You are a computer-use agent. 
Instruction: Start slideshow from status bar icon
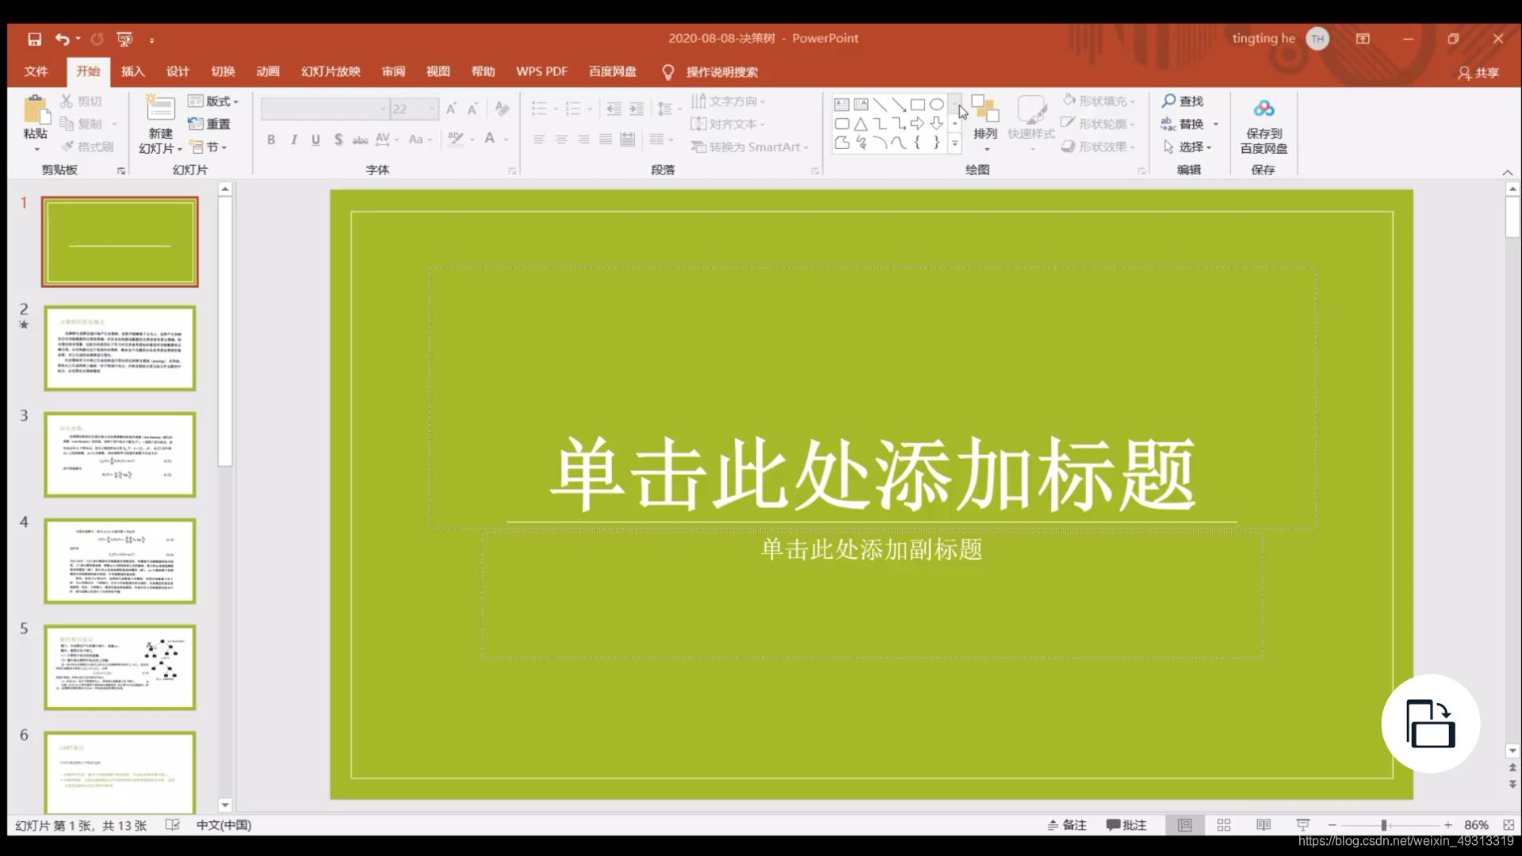(x=1302, y=825)
